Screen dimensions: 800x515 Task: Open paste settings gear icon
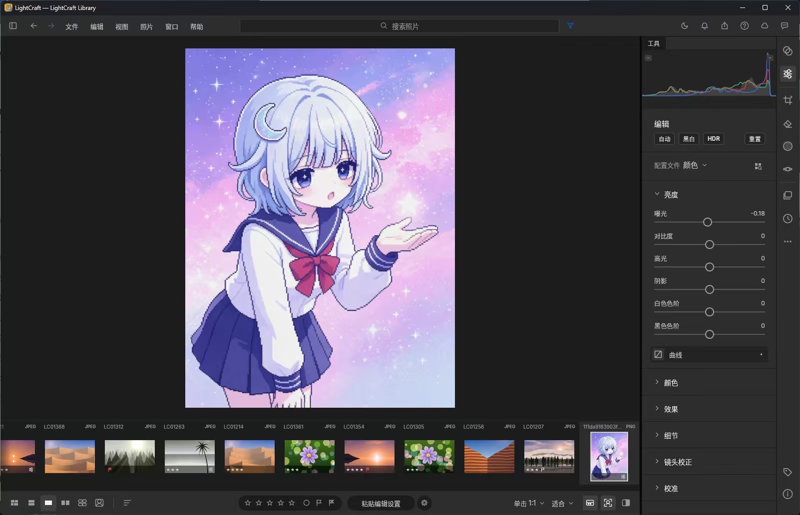(424, 503)
